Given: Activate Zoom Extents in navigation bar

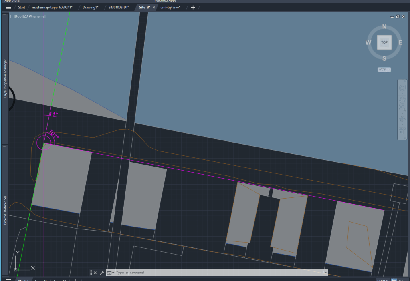Looking at the screenshot, I should point(402,108).
